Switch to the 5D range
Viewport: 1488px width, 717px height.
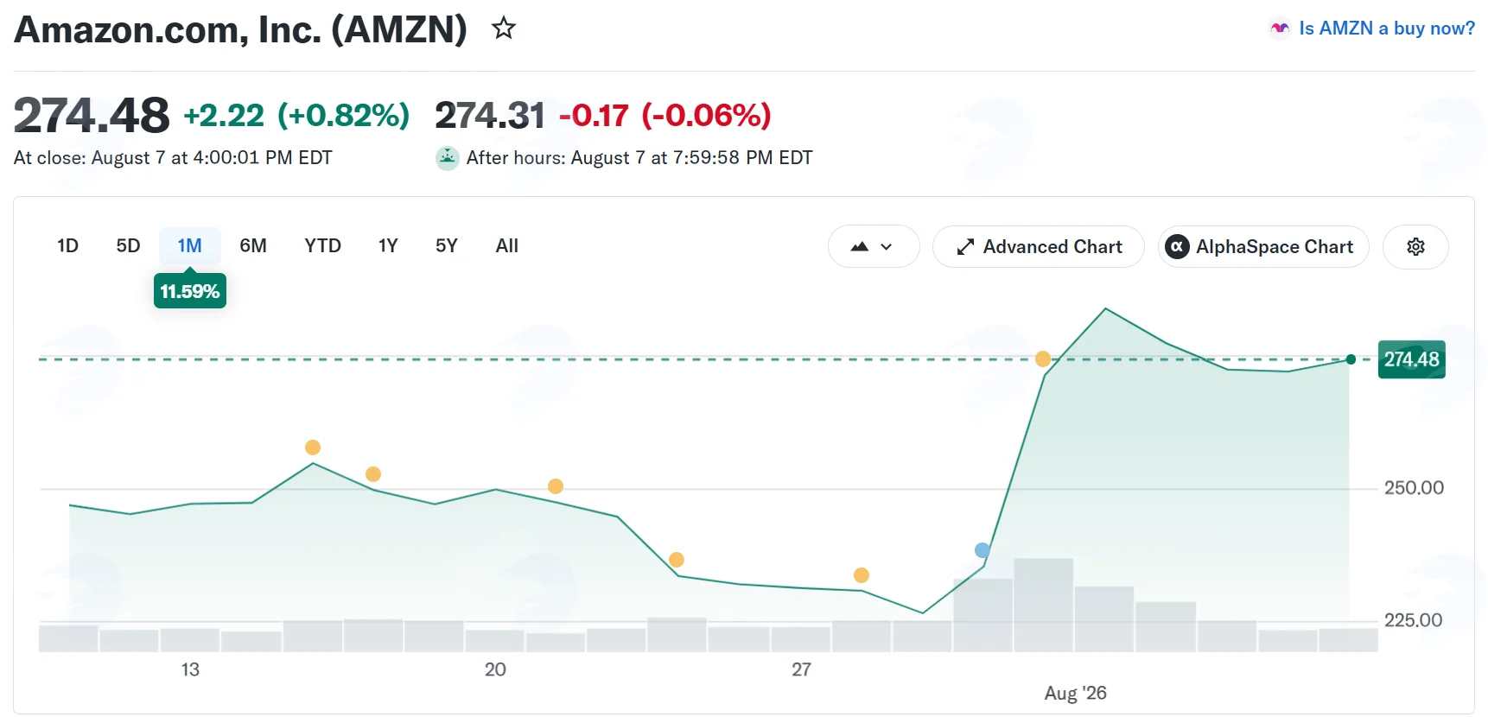point(128,246)
